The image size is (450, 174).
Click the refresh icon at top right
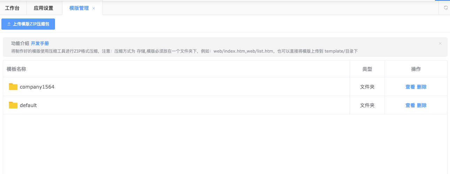(x=445, y=8)
